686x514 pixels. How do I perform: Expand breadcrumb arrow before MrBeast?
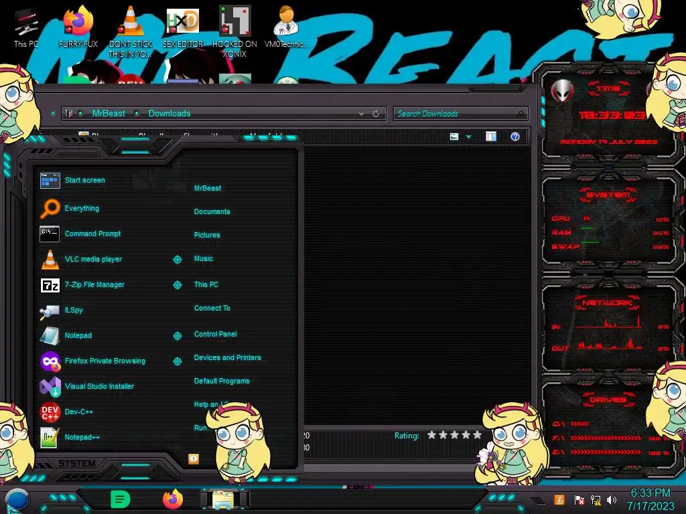point(80,113)
